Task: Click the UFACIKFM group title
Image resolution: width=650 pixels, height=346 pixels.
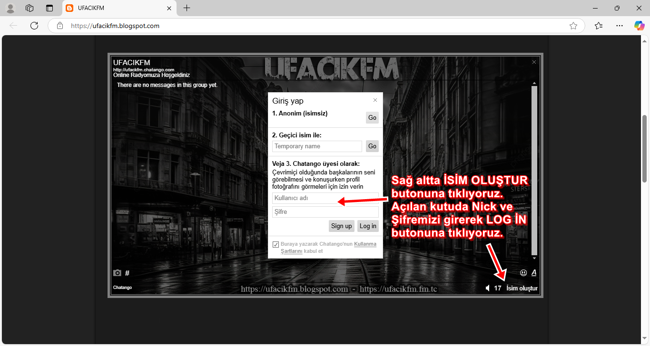Action: tap(132, 63)
